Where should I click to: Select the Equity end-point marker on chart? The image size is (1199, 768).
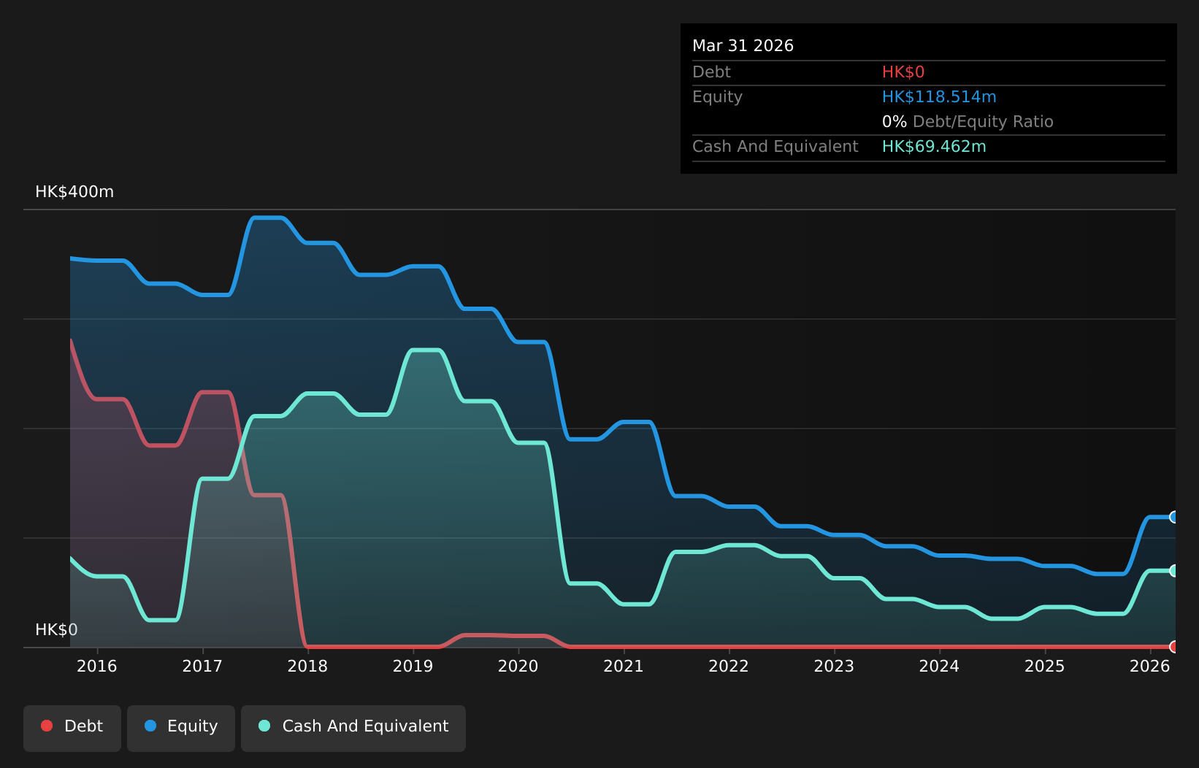click(x=1174, y=517)
